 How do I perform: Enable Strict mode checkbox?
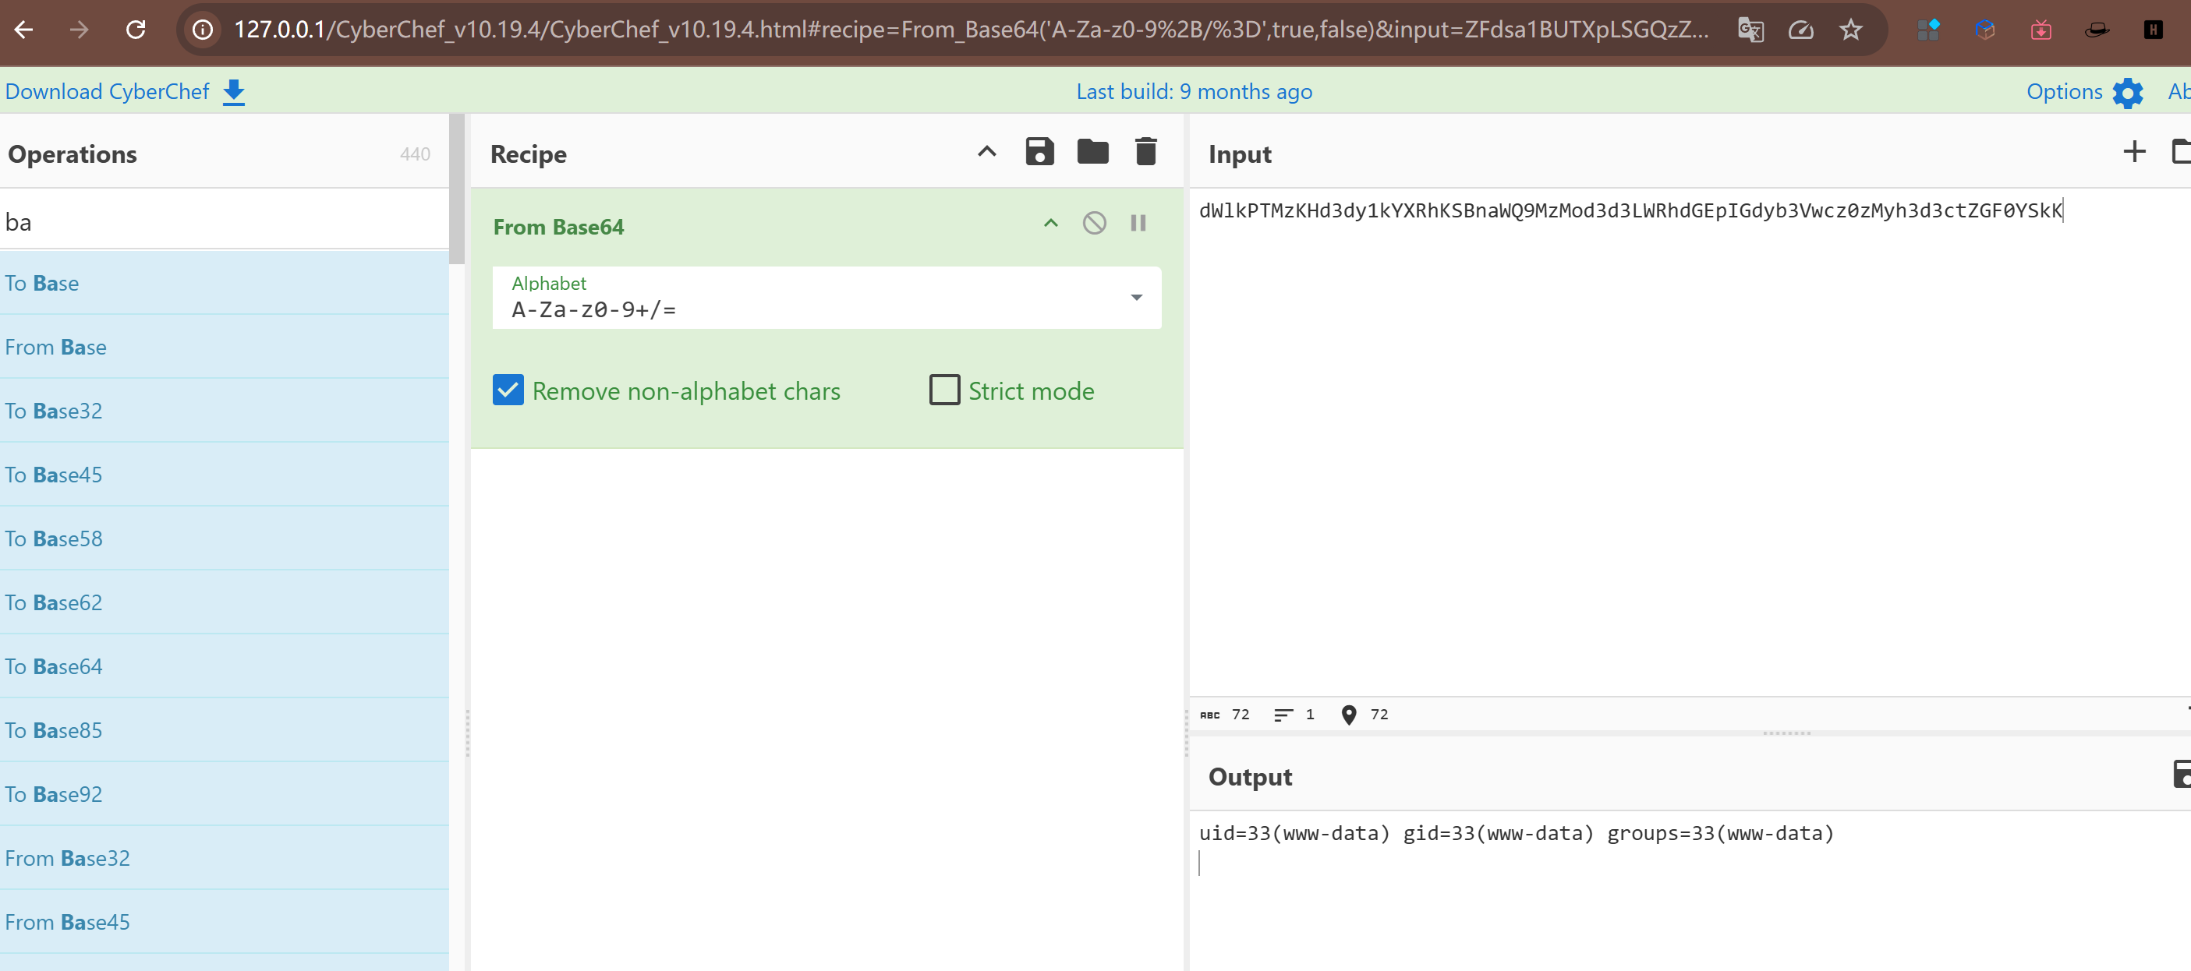click(x=944, y=390)
